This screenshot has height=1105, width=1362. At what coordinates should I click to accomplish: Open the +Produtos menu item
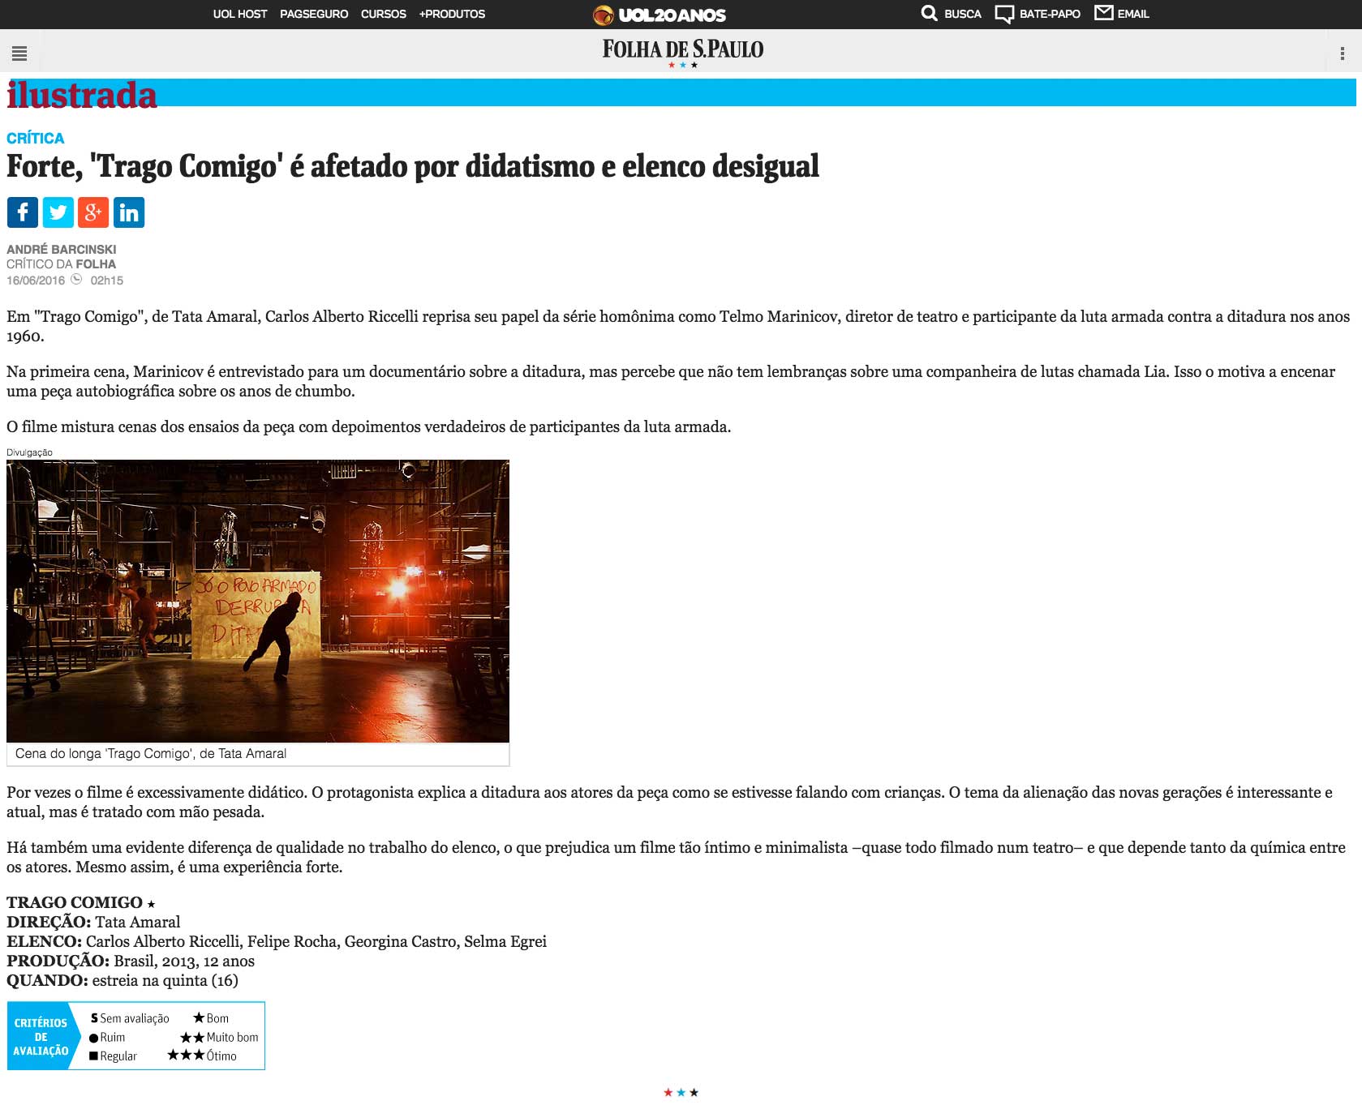coord(452,14)
